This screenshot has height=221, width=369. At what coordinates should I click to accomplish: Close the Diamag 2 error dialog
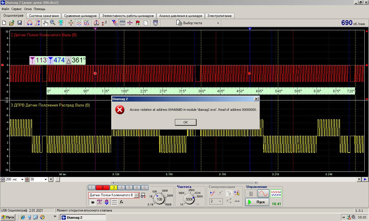tap(256, 99)
